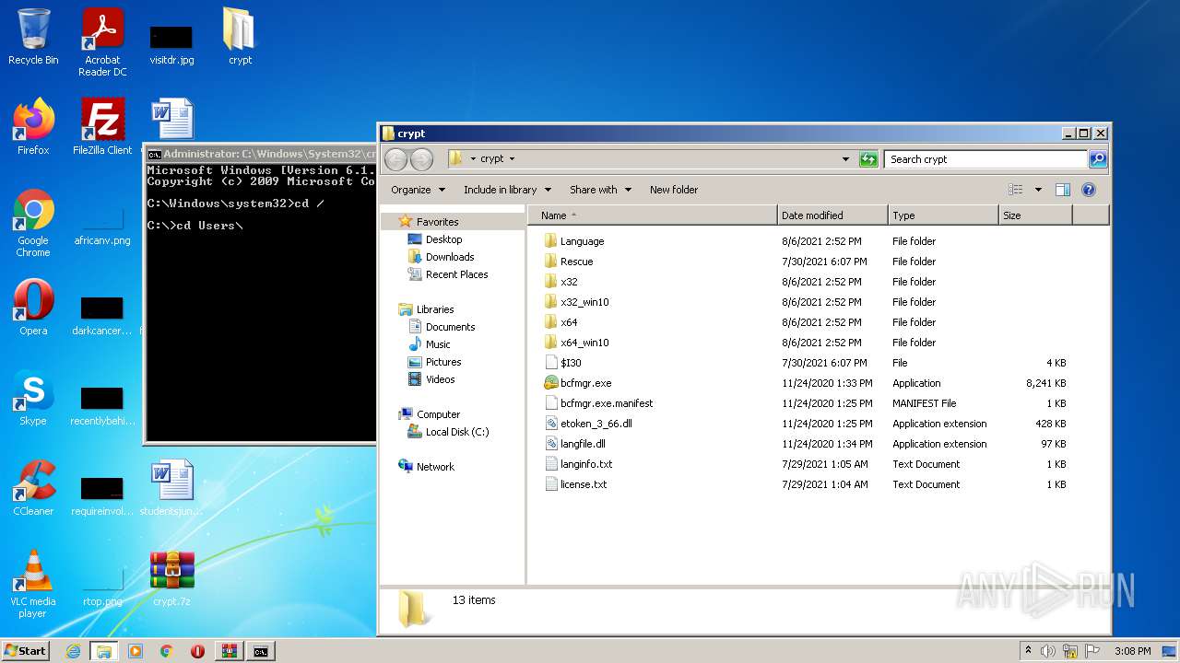Select the crypt folder on desktop
Screen dimensions: 1180x663
pyautogui.click(x=240, y=37)
